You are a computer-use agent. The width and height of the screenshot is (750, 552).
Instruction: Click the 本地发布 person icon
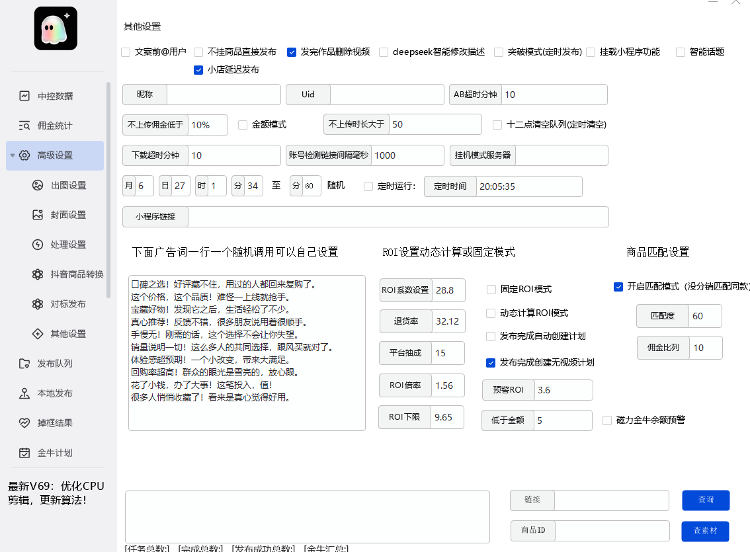[x=24, y=393]
